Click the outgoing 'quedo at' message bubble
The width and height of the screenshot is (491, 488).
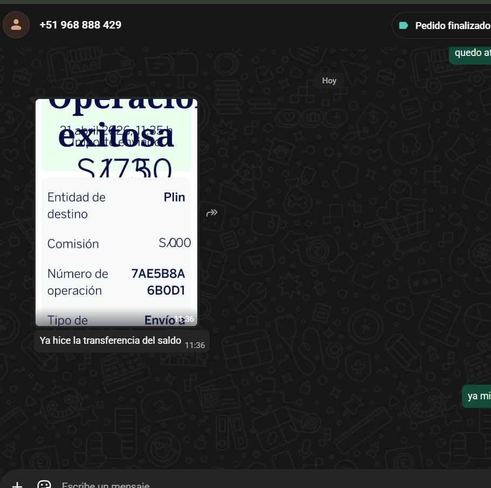pyautogui.click(x=471, y=55)
